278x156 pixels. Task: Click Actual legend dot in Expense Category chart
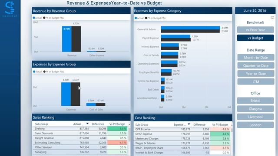click(x=136, y=18)
